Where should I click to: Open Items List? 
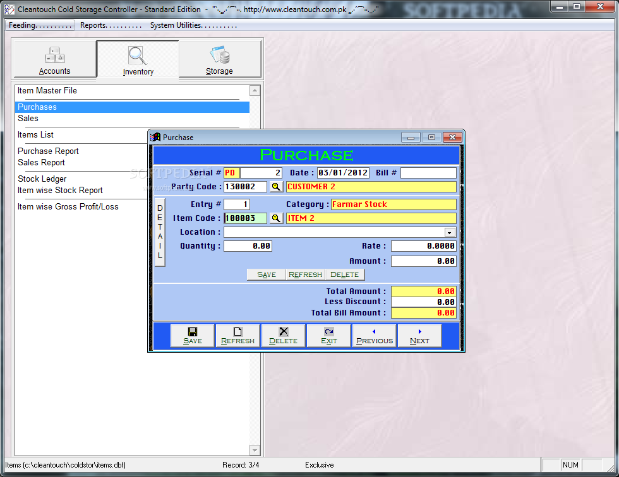[x=35, y=135]
